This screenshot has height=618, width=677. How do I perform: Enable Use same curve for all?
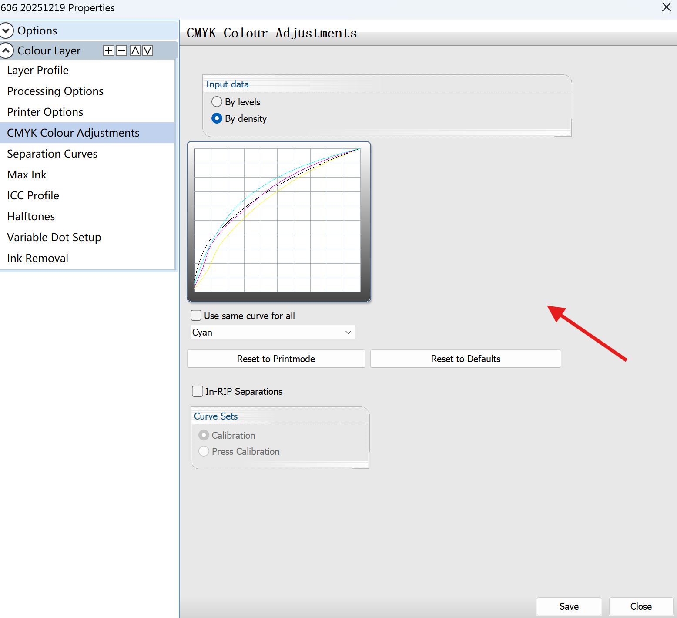tap(196, 316)
